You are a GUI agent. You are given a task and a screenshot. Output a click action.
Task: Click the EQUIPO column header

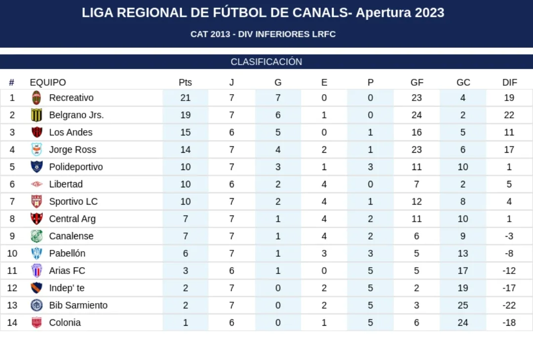point(48,82)
